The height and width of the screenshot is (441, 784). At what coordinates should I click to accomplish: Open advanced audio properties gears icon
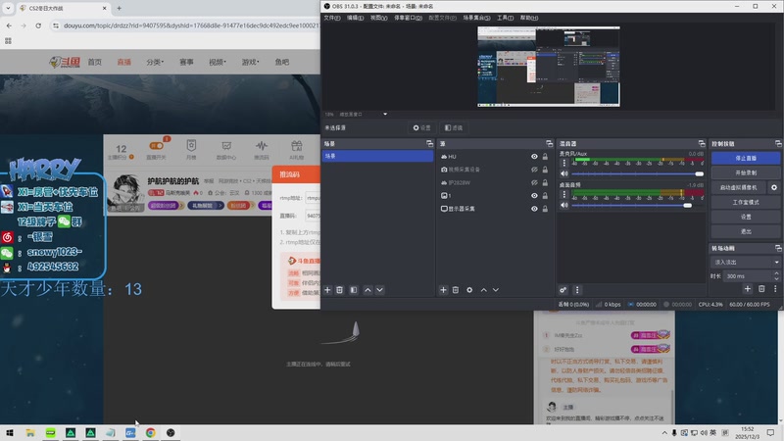point(563,290)
